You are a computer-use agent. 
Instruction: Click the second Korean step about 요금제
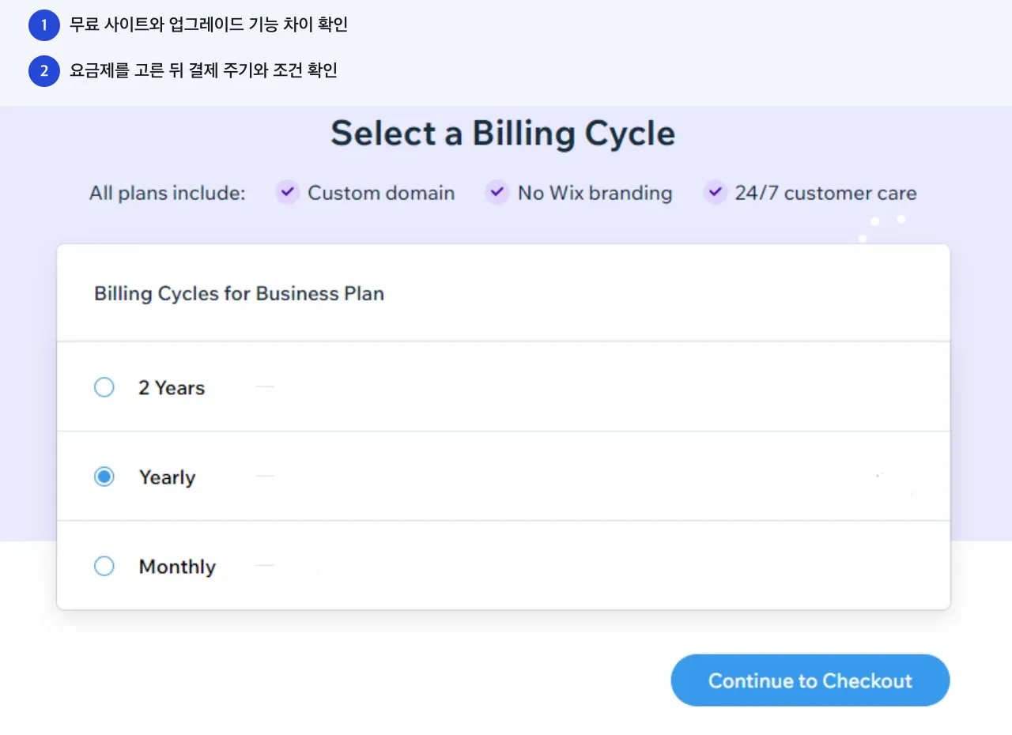(x=204, y=71)
